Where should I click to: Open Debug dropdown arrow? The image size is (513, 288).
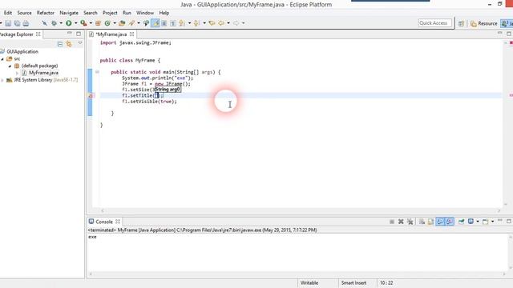[x=61, y=23]
